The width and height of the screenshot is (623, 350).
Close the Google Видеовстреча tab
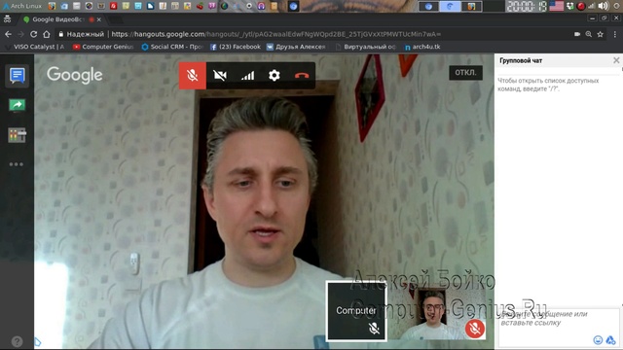point(99,19)
